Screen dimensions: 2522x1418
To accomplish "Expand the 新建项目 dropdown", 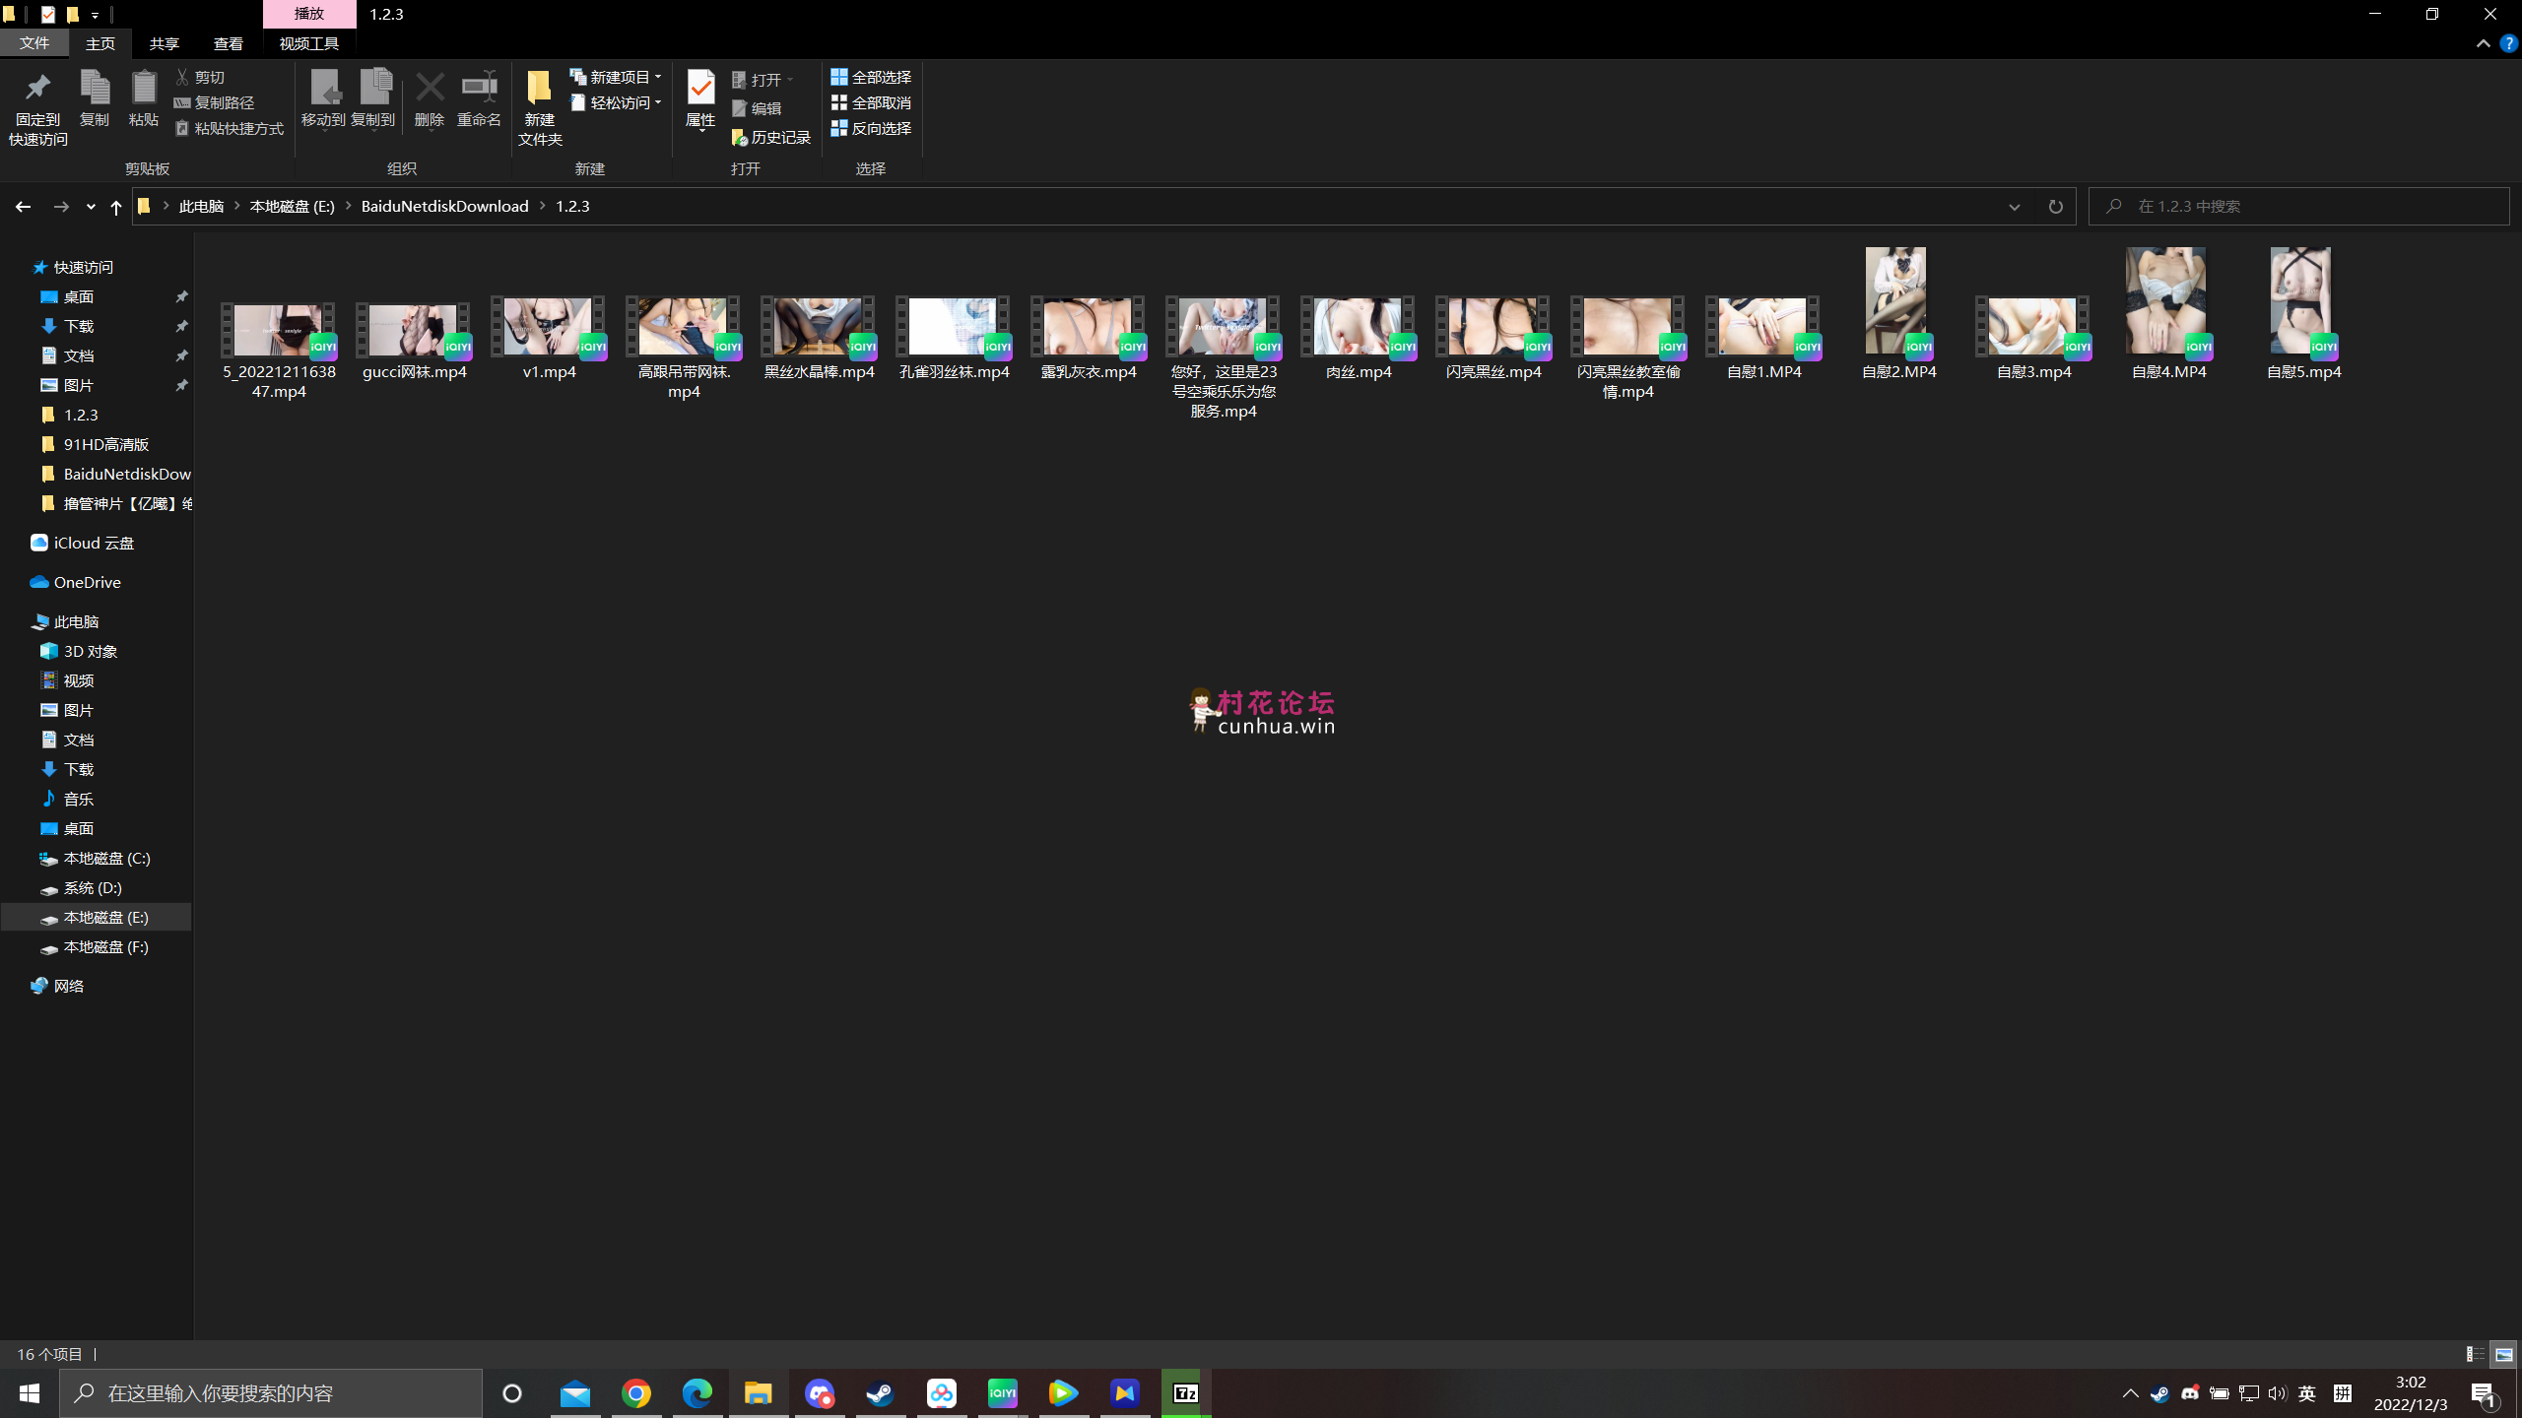I will tap(617, 77).
